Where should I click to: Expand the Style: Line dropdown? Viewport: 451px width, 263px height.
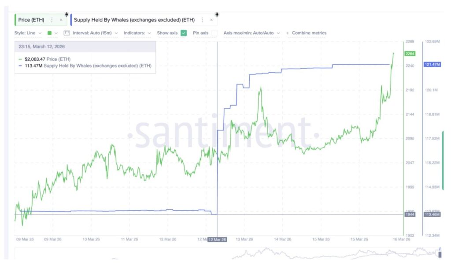point(28,33)
